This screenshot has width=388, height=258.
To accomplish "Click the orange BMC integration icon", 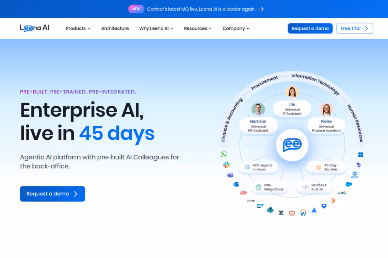I will pos(333,201).
